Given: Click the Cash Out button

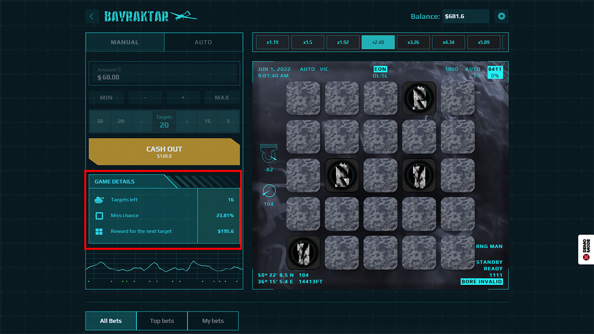Looking at the screenshot, I should pos(164,152).
